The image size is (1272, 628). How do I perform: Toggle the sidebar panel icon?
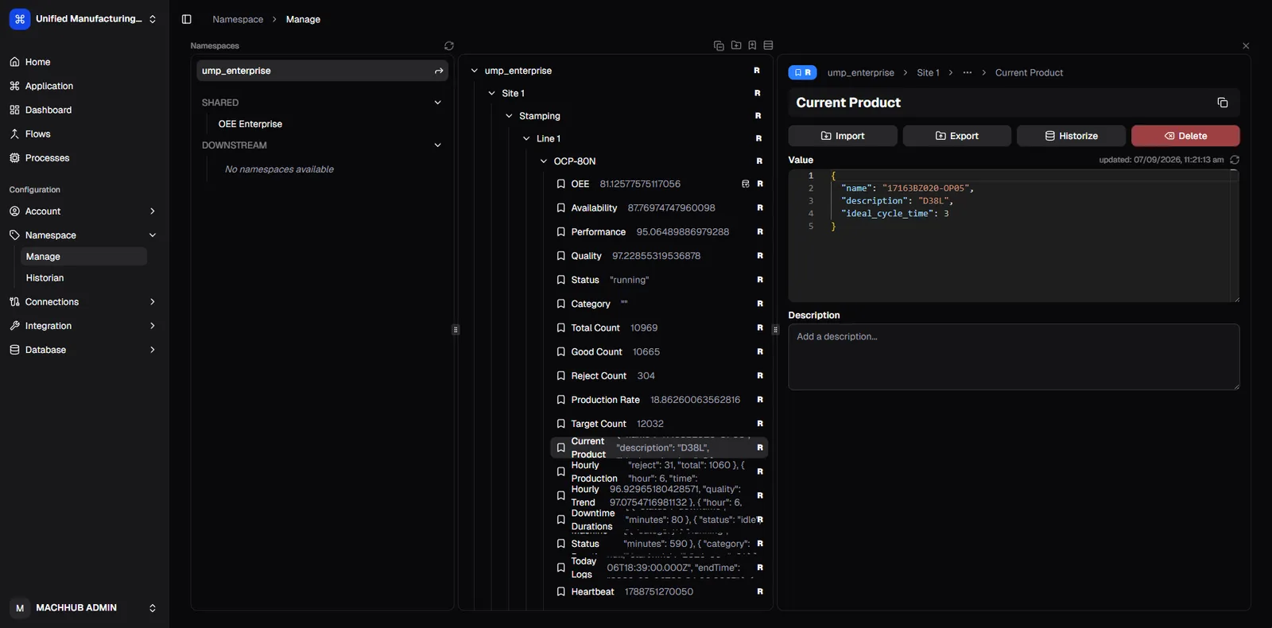click(187, 19)
